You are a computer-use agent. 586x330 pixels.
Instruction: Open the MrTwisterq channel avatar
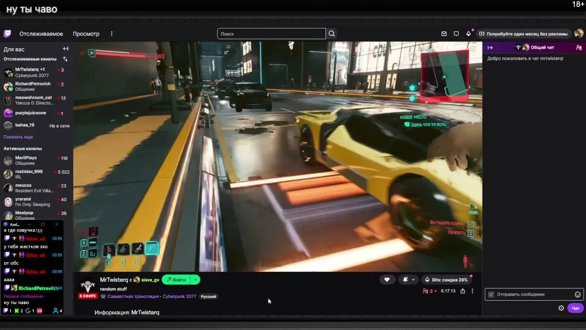[88, 285]
